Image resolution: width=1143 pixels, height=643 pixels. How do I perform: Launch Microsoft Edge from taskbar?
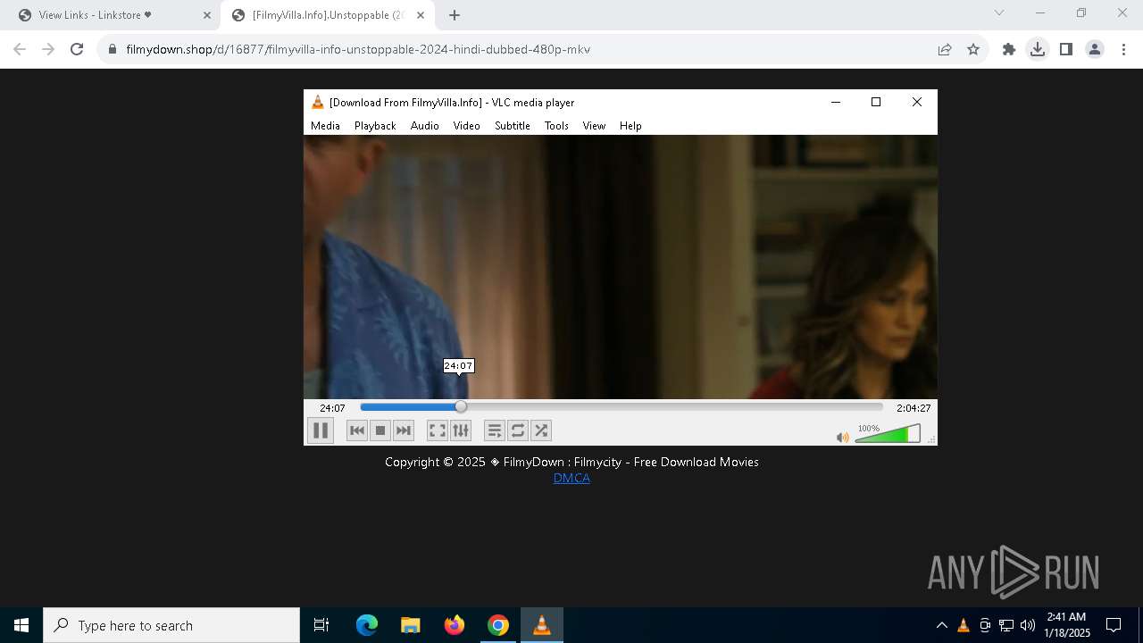[367, 625]
